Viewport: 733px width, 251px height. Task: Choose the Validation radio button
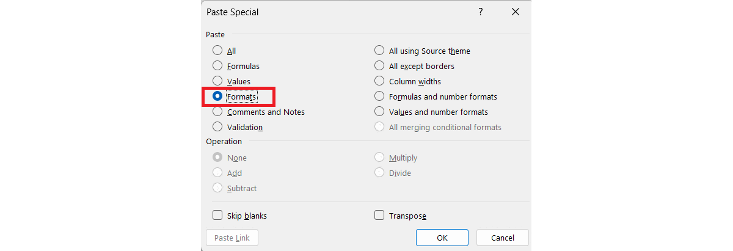click(x=217, y=127)
